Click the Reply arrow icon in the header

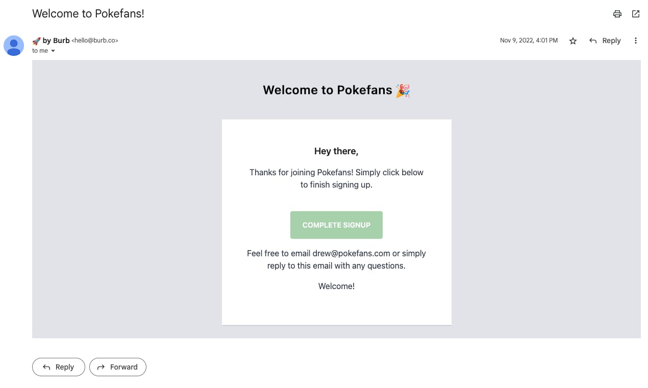[x=593, y=40]
